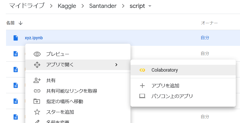
Task: Click the add-person share icon
Action: click(x=37, y=80)
